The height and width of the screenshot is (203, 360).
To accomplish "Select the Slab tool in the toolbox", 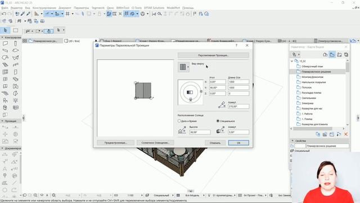I will tap(15, 50).
